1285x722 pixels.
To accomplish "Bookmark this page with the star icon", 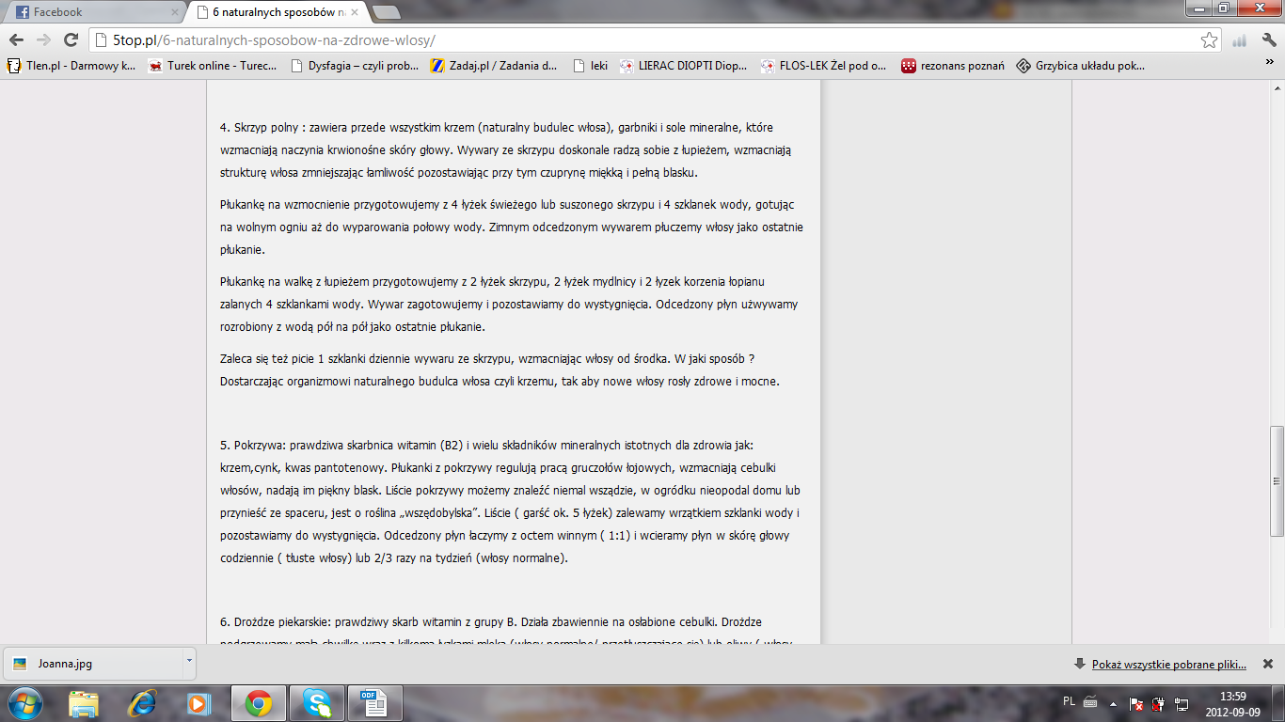I will coord(1209,40).
